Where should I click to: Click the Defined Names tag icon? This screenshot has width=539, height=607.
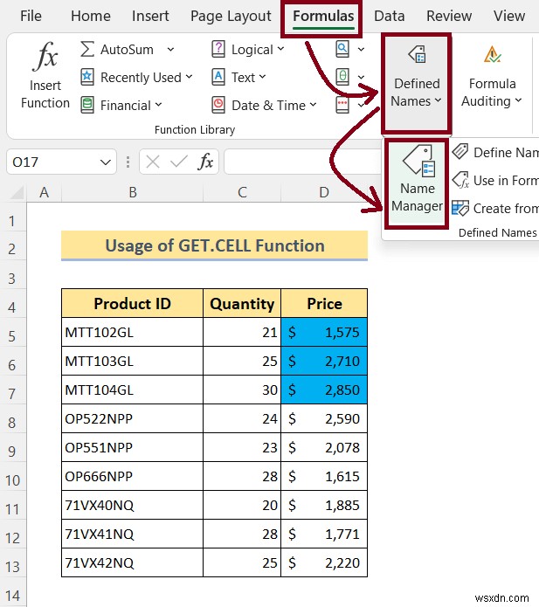417,54
